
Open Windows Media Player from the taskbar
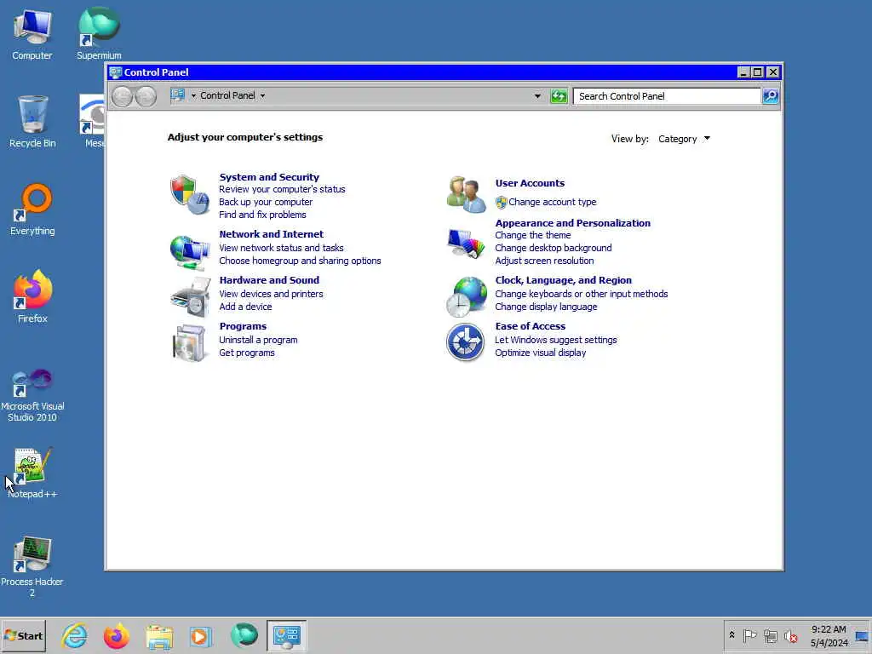pyautogui.click(x=201, y=636)
